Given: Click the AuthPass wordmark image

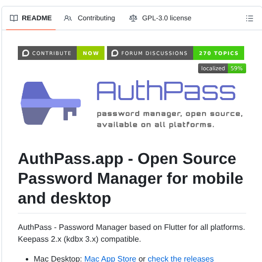Looking at the screenshot, I should click(x=166, y=91).
